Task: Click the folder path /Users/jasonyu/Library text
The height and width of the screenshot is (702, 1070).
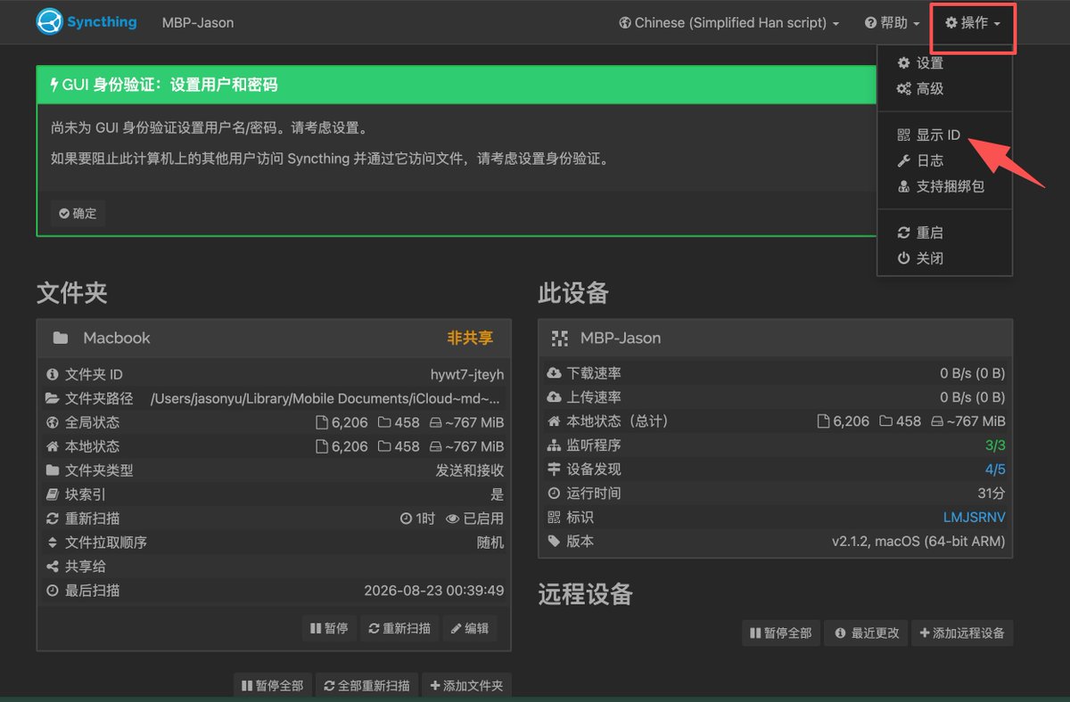Action: pyautogui.click(x=326, y=398)
